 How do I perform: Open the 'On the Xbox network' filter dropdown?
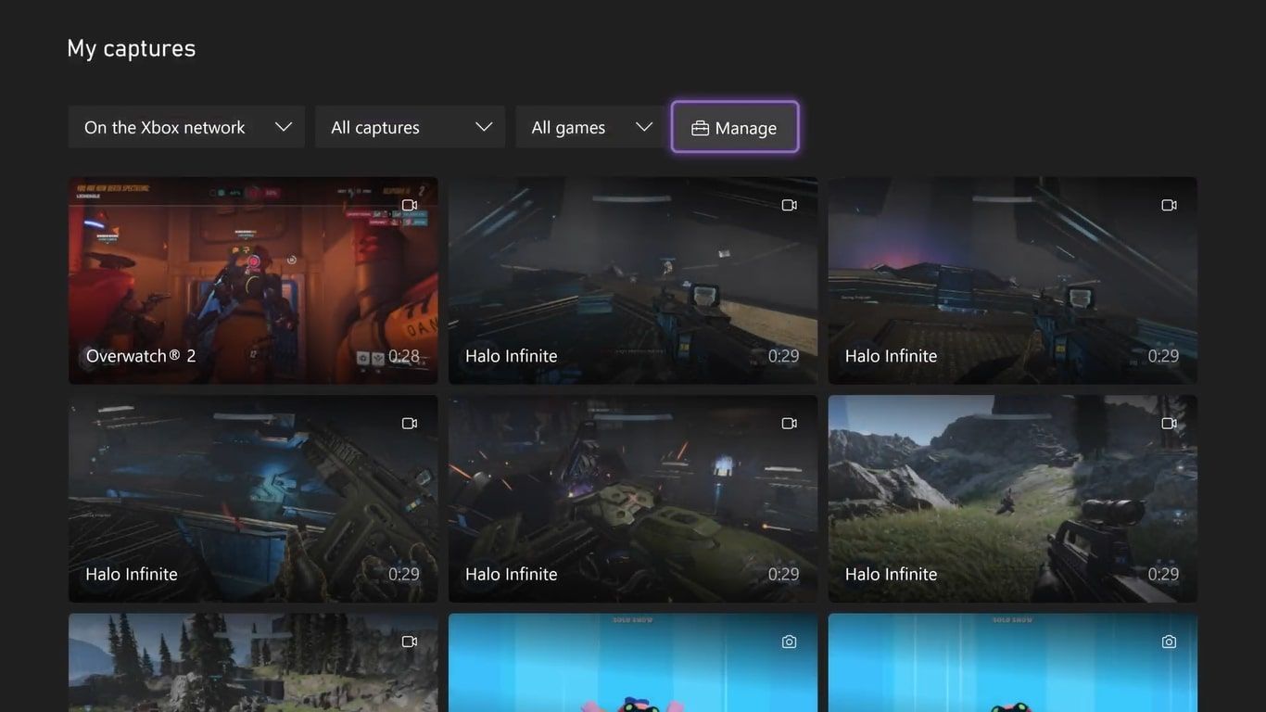[185, 127]
